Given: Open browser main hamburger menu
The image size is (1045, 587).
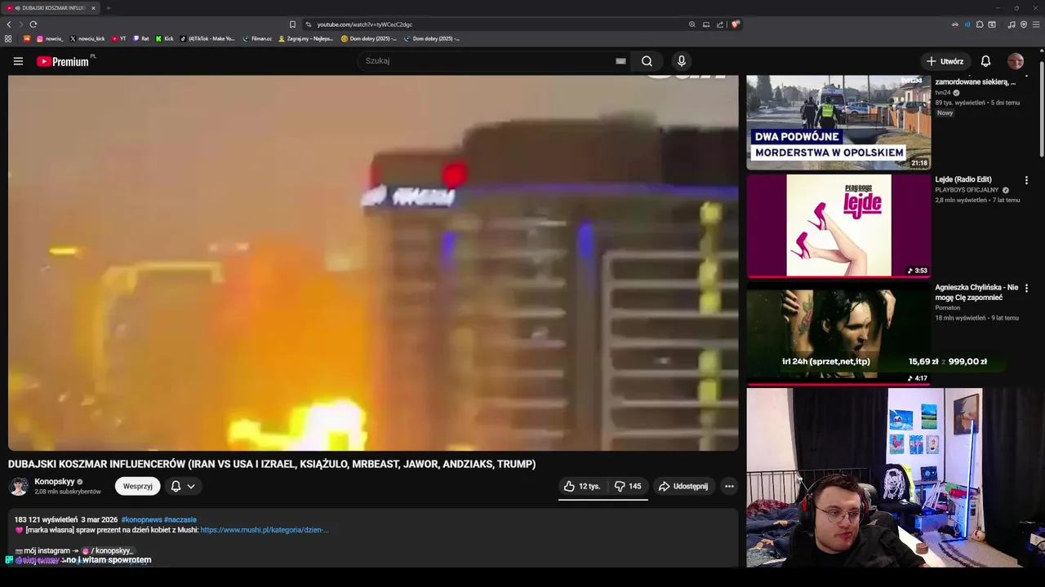Looking at the screenshot, I should [1036, 24].
